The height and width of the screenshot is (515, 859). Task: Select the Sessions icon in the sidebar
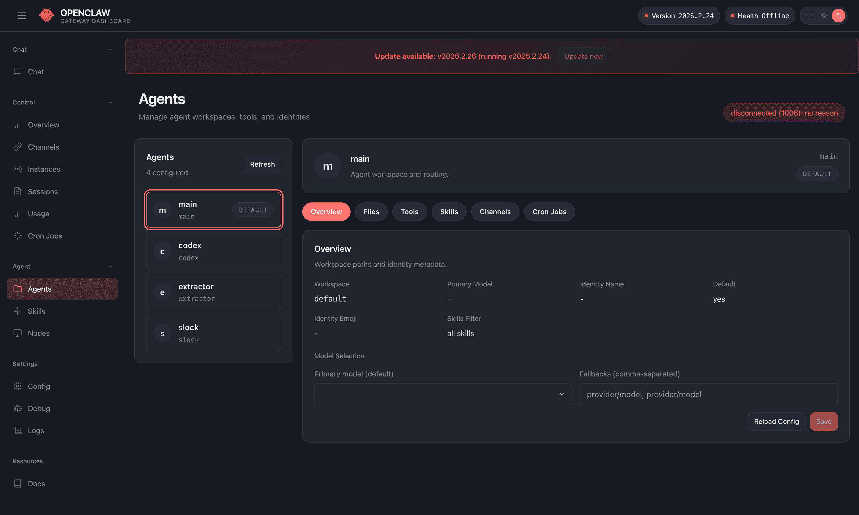pyautogui.click(x=18, y=191)
